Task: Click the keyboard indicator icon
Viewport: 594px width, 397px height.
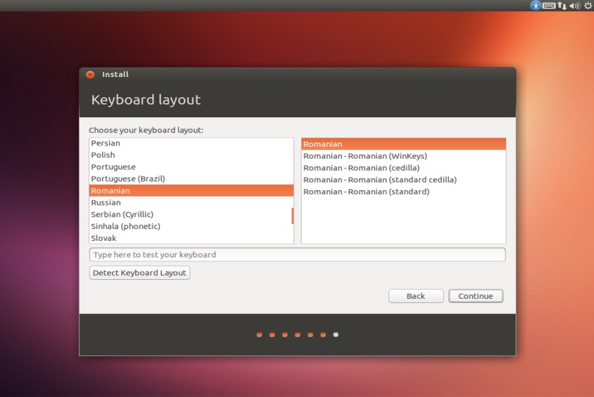Action: (549, 5)
